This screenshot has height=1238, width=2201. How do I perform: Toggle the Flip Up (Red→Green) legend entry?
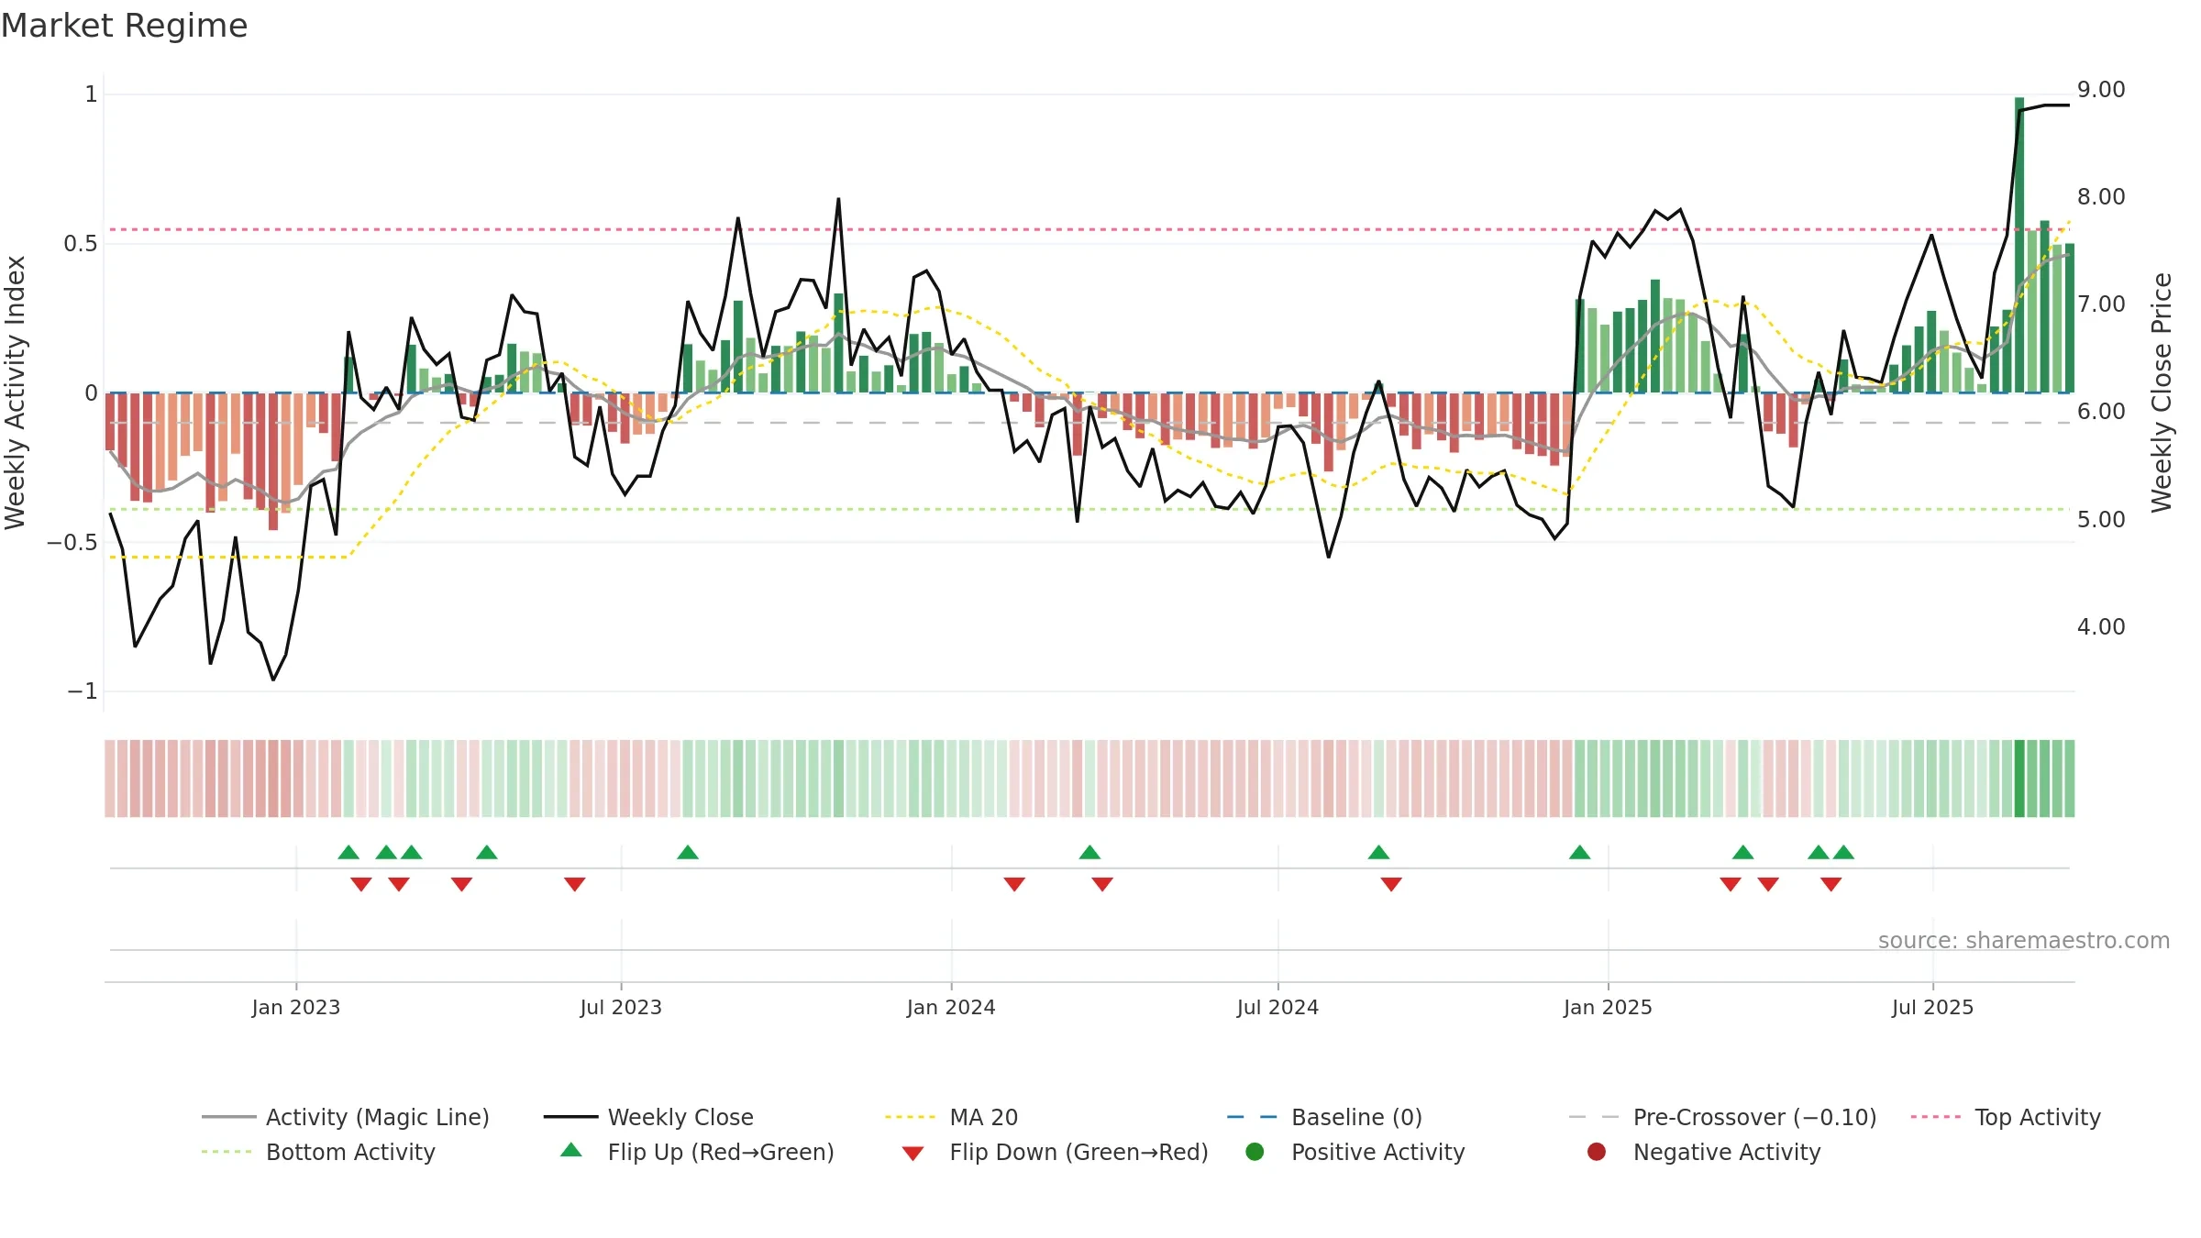click(x=697, y=1152)
